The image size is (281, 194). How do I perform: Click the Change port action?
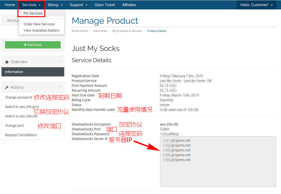[x=14, y=125]
